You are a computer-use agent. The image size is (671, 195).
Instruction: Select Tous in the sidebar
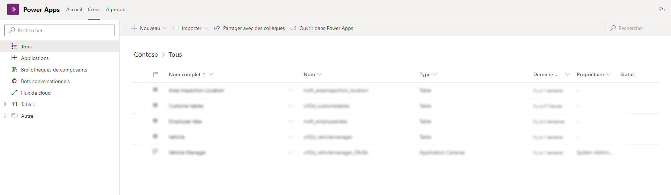59,47
